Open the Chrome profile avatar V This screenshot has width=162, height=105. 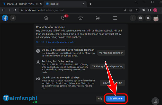click(x=155, y=10)
